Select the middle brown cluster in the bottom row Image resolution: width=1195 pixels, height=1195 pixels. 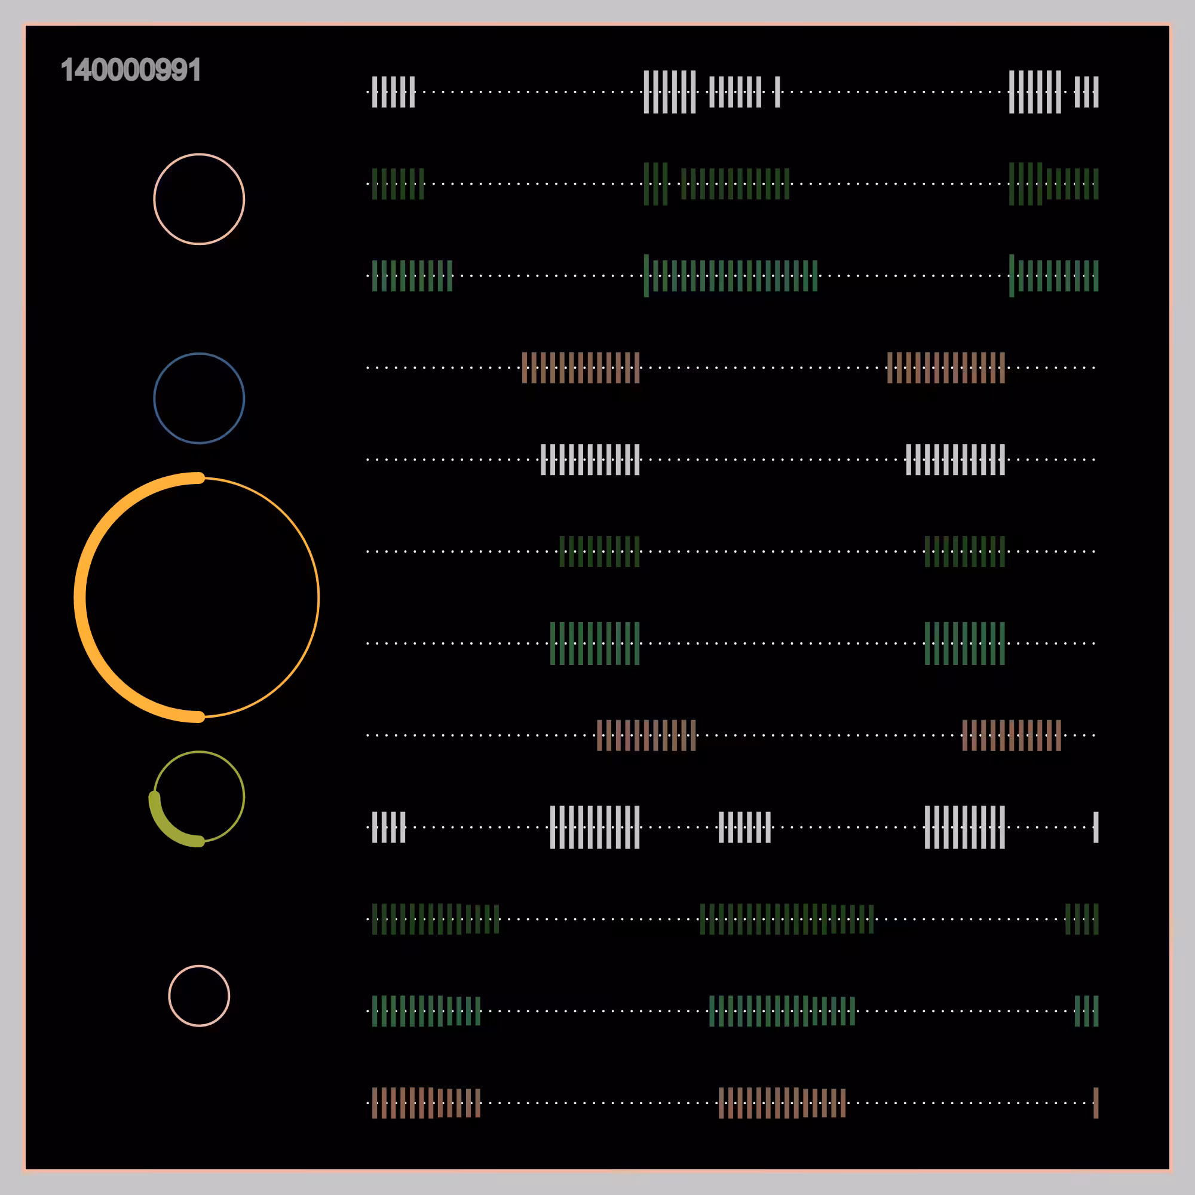[x=783, y=1103]
